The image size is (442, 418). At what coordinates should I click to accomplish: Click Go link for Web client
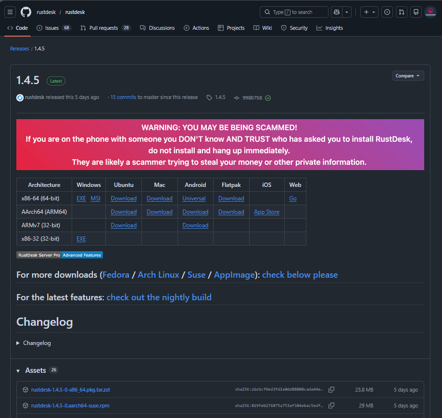[x=293, y=198]
